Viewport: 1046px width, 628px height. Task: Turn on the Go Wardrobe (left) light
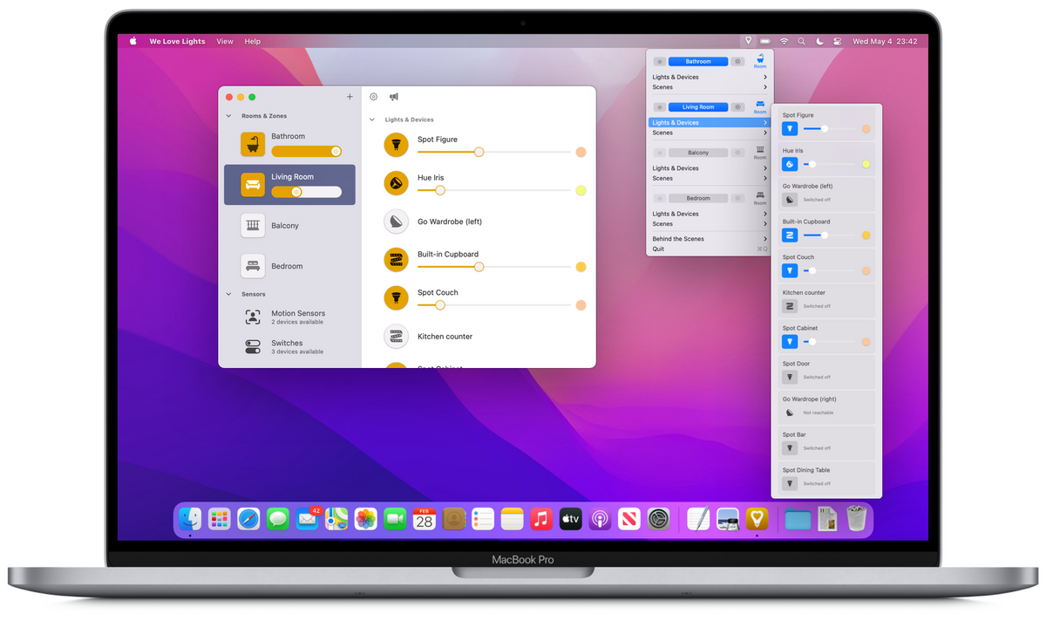coord(397,222)
